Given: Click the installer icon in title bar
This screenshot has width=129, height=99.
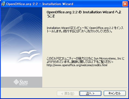Looking at the screenshot, I should point(3,4).
